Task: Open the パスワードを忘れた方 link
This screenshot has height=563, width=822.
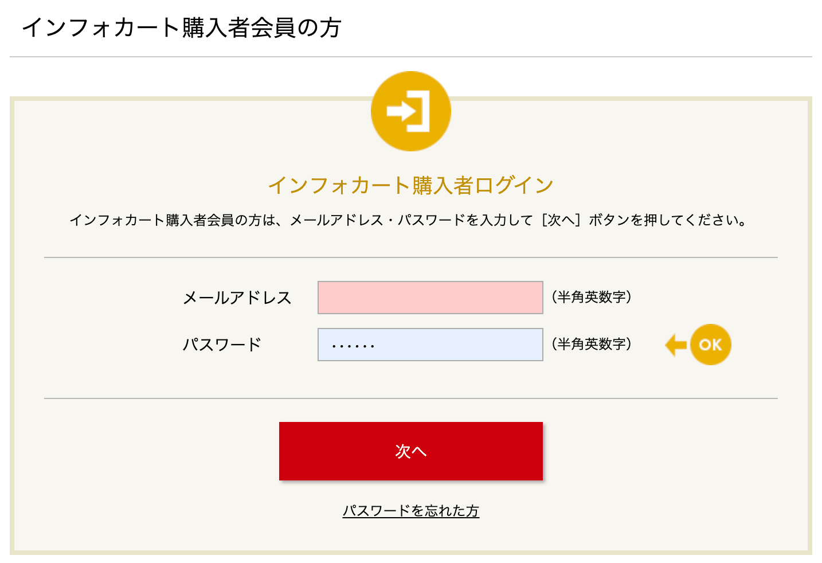Action: click(410, 511)
